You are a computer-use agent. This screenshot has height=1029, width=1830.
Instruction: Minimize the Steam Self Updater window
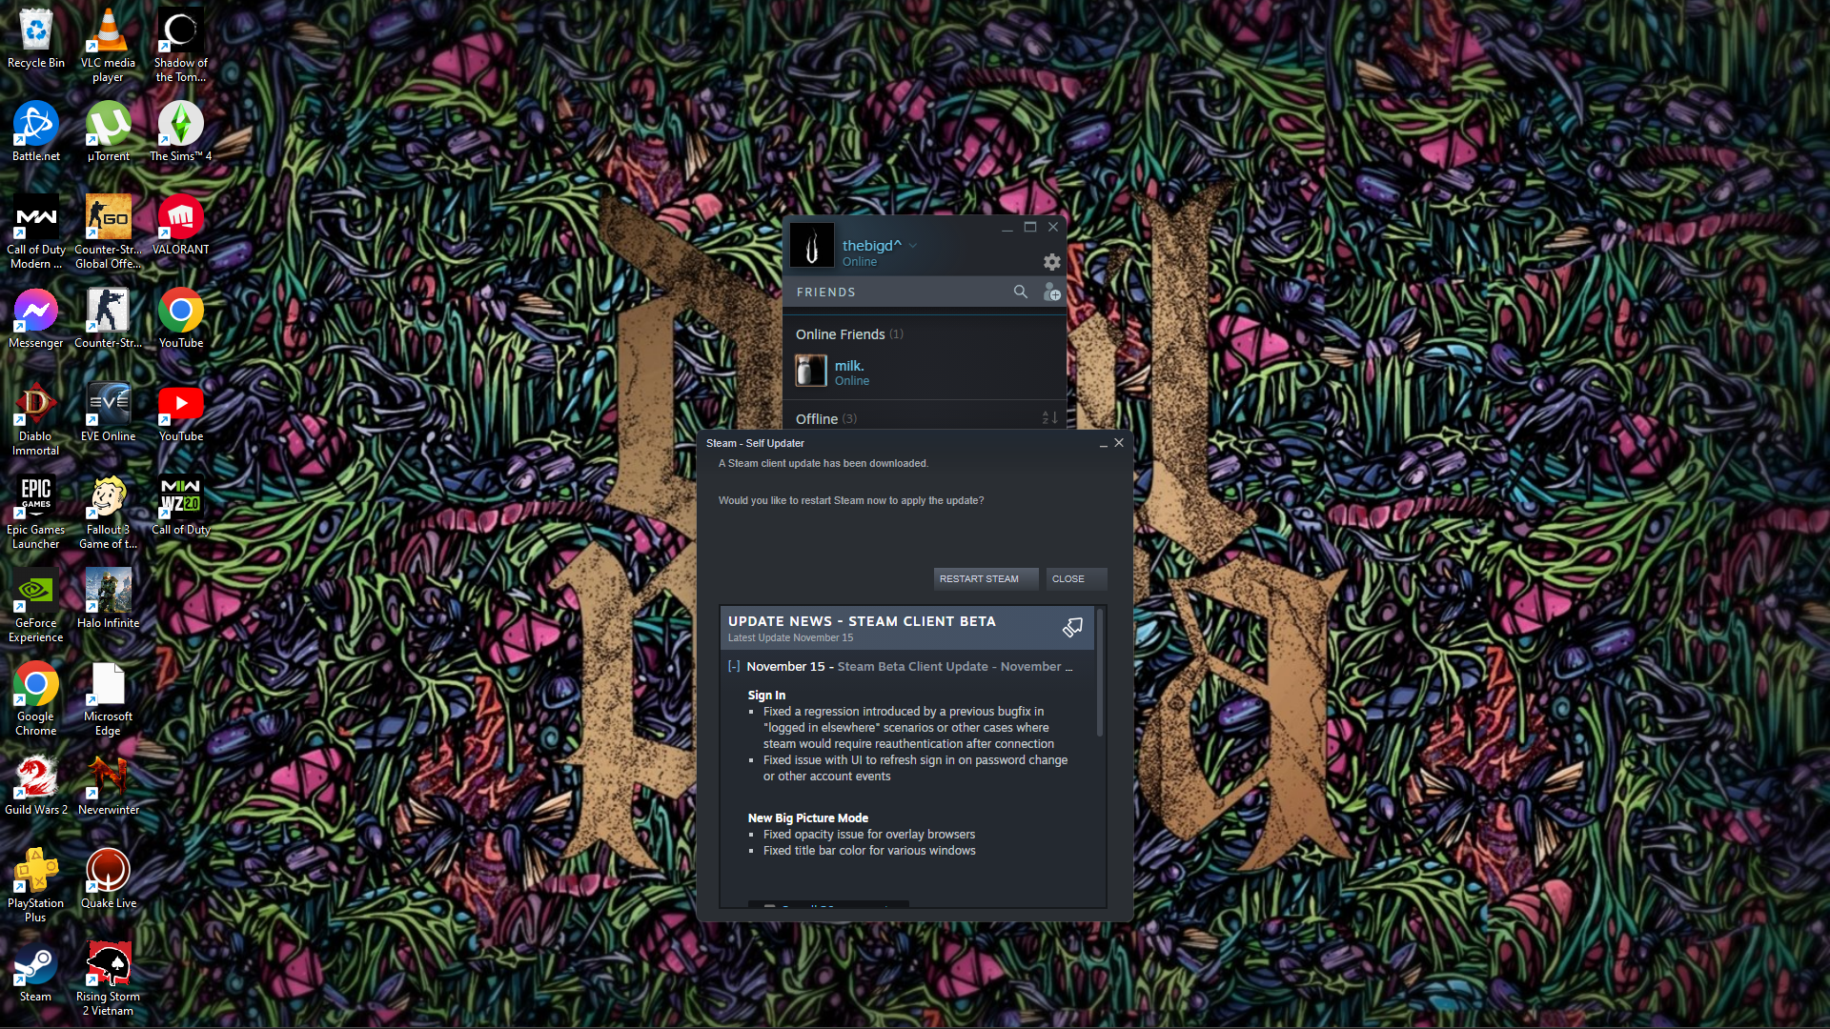click(x=1104, y=444)
